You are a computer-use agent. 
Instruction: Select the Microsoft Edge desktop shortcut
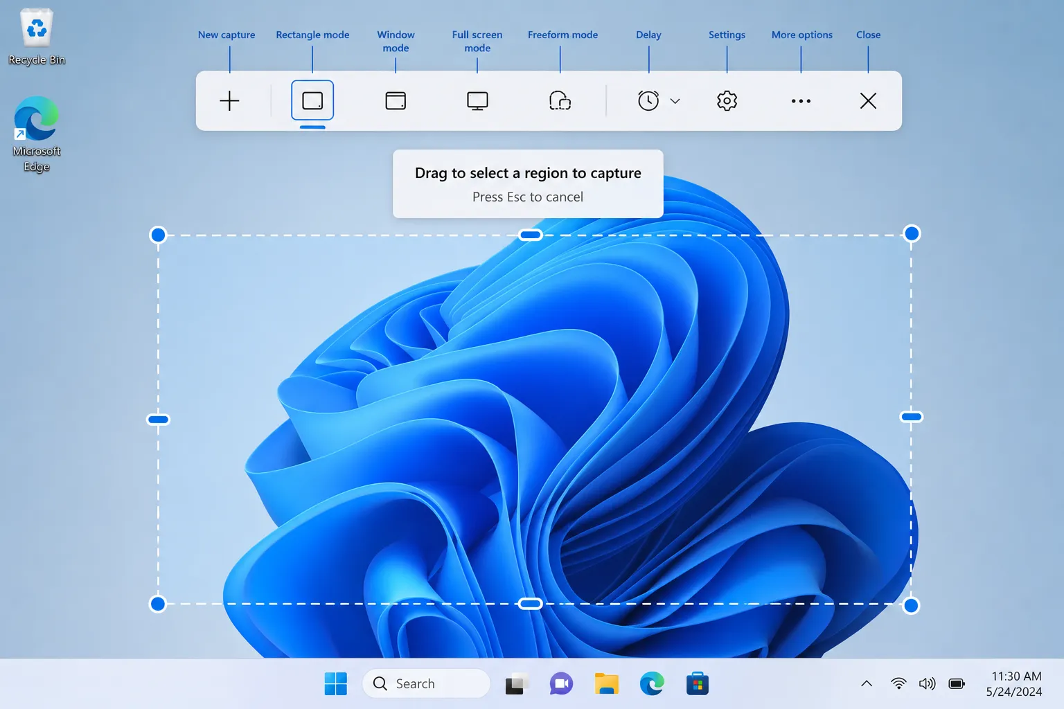37,134
